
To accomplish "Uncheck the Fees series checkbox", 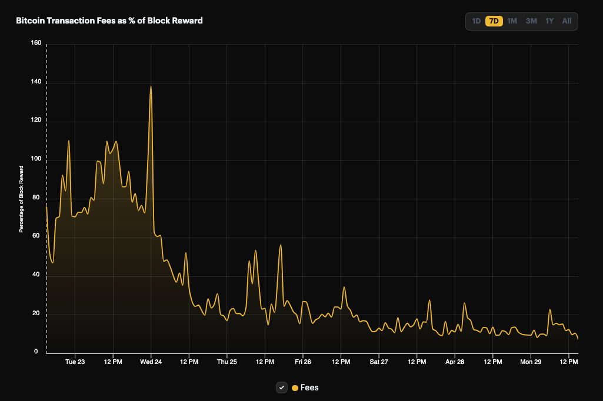I will click(x=282, y=387).
